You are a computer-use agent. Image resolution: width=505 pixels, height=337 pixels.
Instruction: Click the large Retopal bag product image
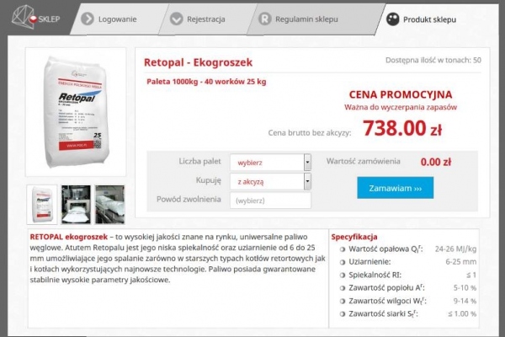click(76, 112)
